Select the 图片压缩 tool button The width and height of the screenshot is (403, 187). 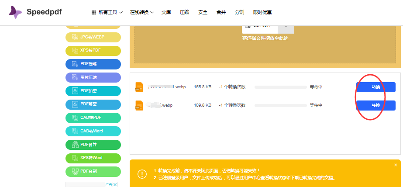pos(93,78)
